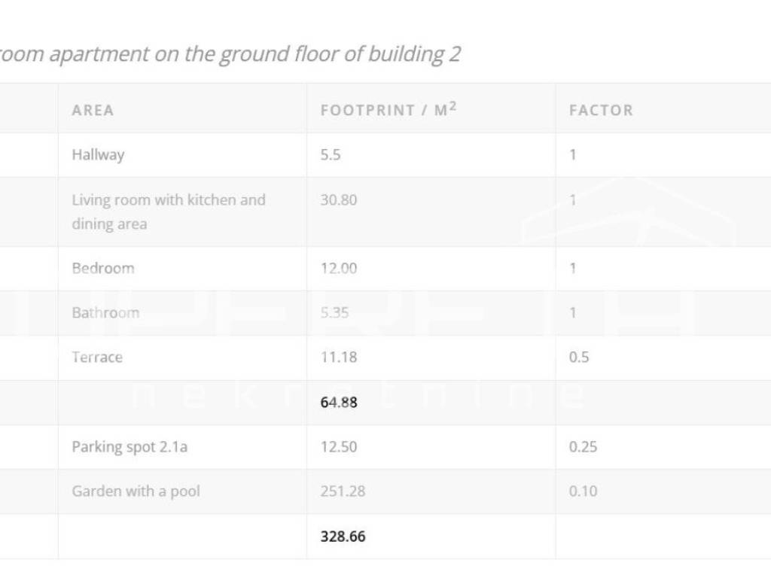771x578 pixels.
Task: Select the Parking spot 2.1a label
Action: point(130,446)
